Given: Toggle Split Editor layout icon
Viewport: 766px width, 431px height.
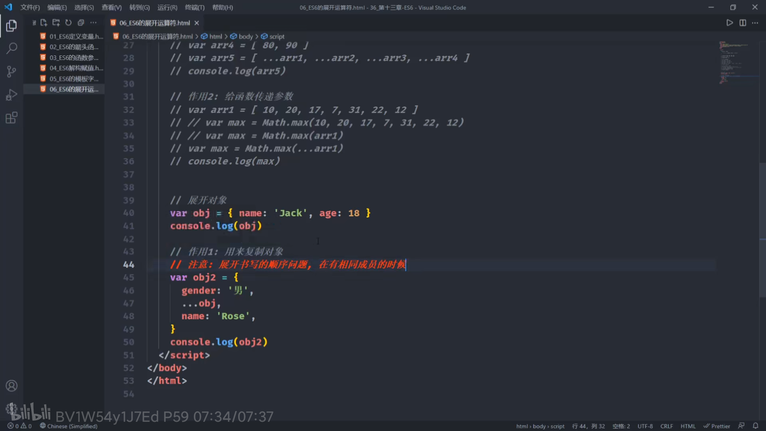Looking at the screenshot, I should pos(742,23).
